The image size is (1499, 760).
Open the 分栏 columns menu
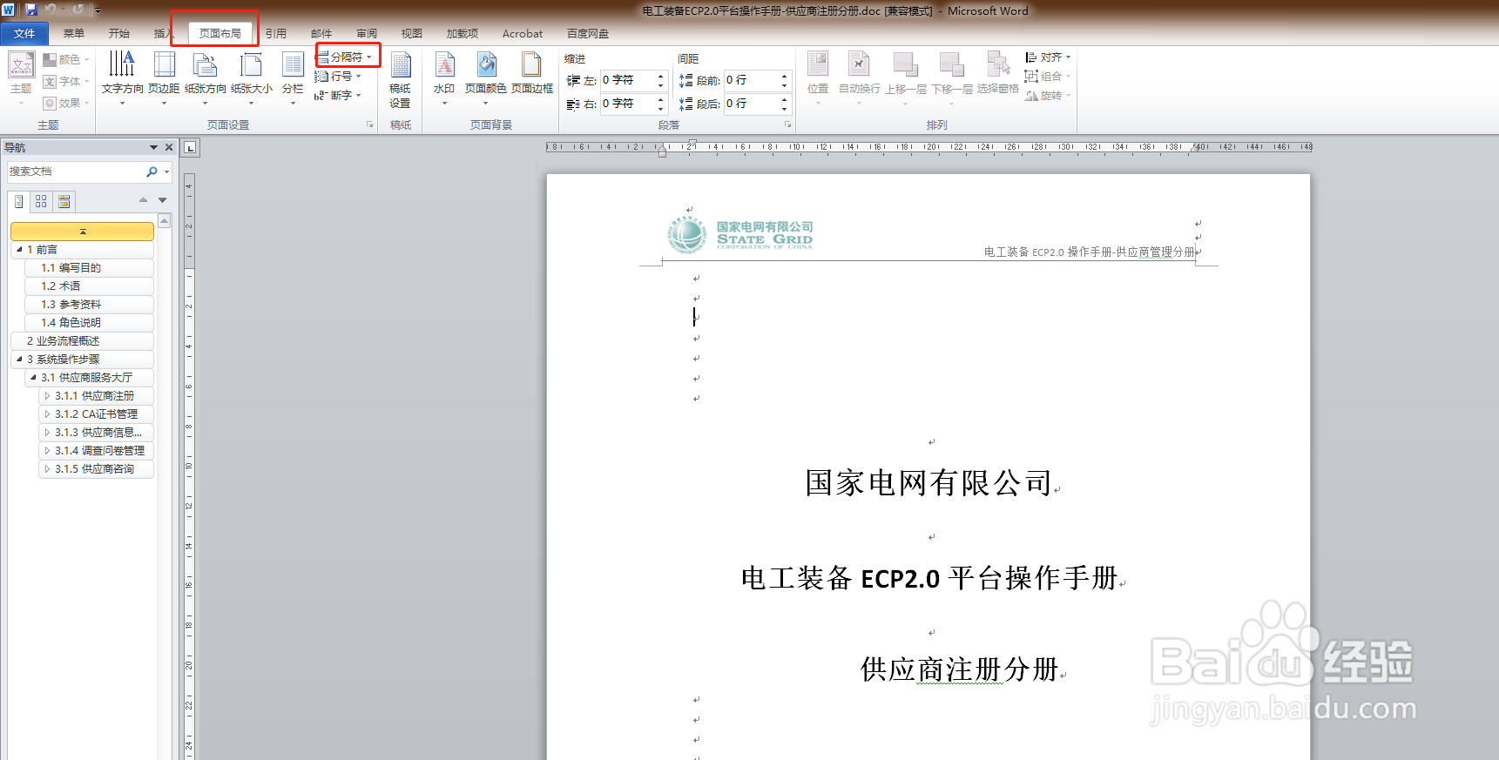click(293, 78)
